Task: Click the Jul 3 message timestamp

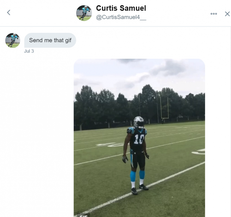Action: point(29,51)
